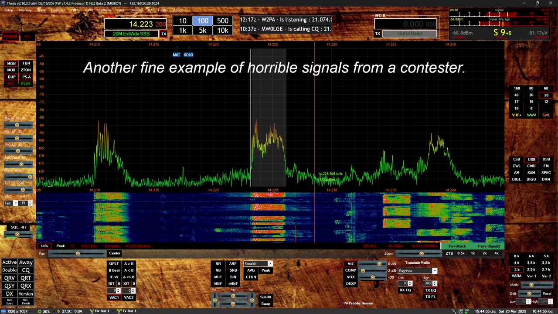The height and width of the screenshot is (314, 558).
Task: Click the temperature lightning bolt icon
Action: [58, 311]
